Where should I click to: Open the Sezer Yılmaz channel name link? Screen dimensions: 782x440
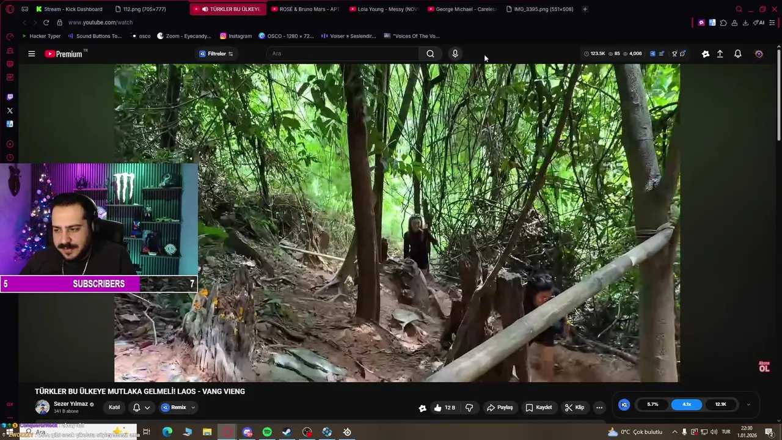(x=71, y=404)
